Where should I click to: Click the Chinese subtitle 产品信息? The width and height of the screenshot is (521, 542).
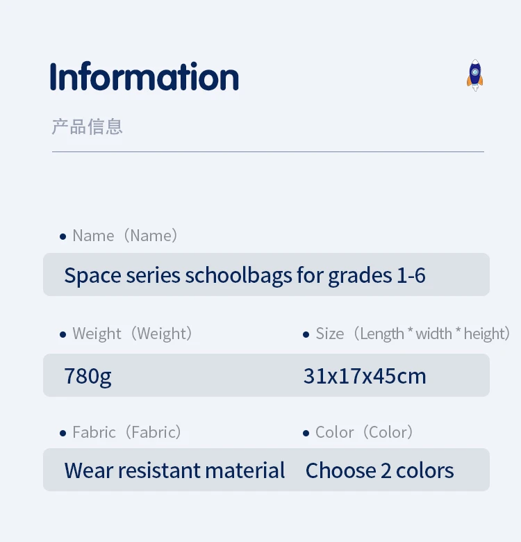[87, 126]
